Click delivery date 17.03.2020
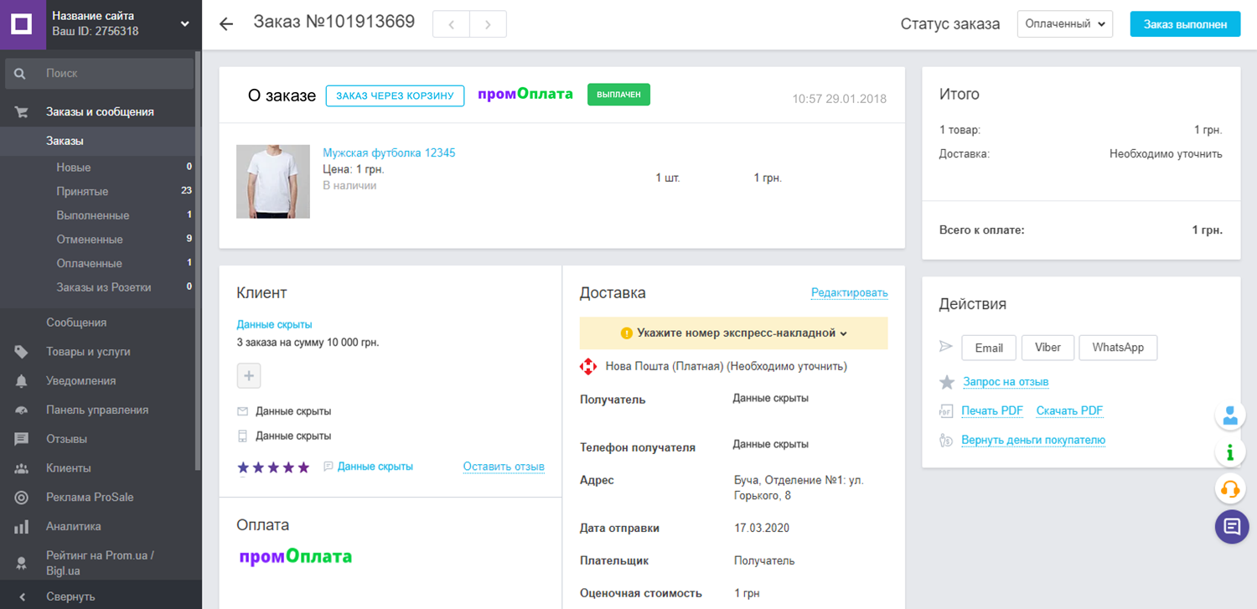 pos(762,529)
